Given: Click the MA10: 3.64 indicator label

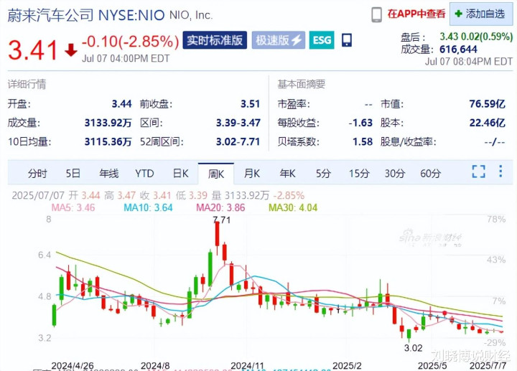Looking at the screenshot, I should (x=148, y=207).
